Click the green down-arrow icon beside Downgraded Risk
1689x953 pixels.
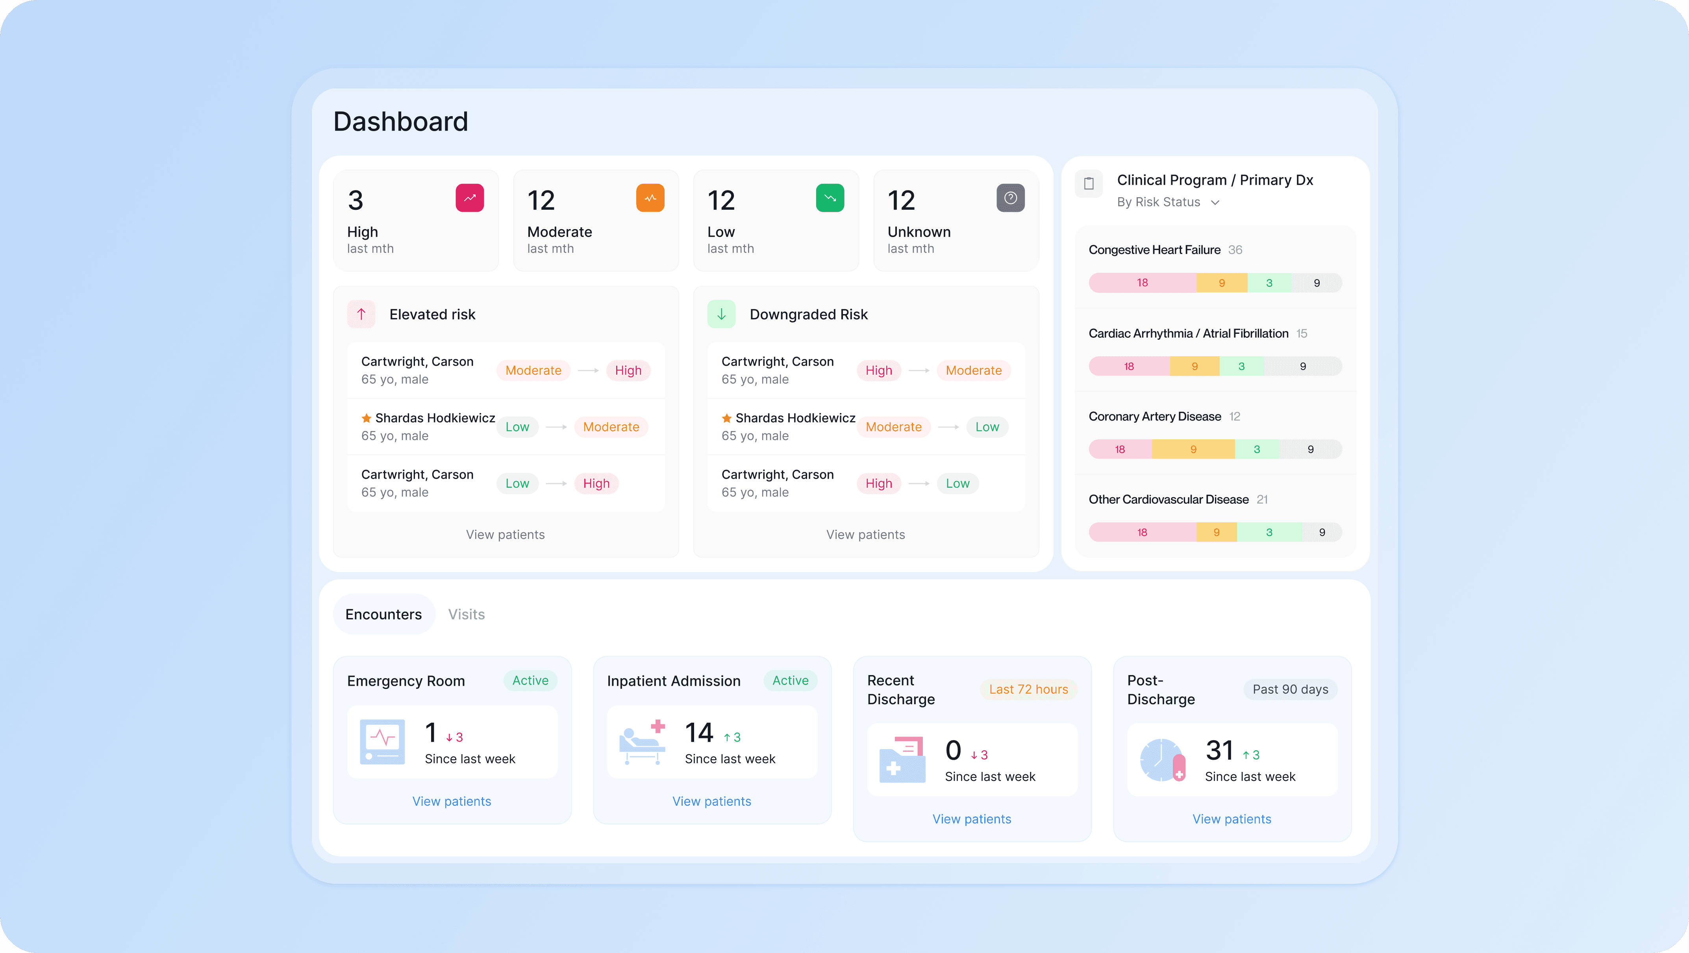click(x=721, y=314)
